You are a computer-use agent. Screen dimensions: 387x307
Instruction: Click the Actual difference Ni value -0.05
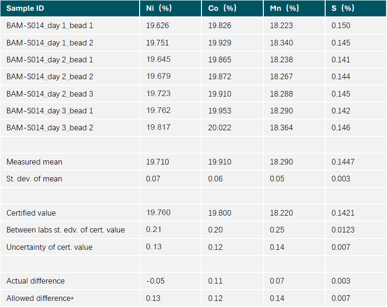[155, 281]
